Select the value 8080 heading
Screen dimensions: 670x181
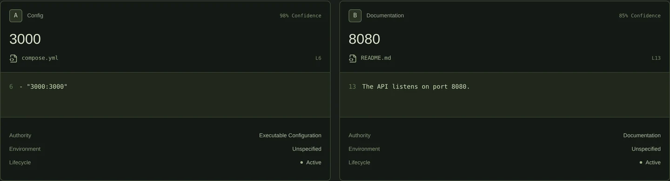(x=364, y=39)
